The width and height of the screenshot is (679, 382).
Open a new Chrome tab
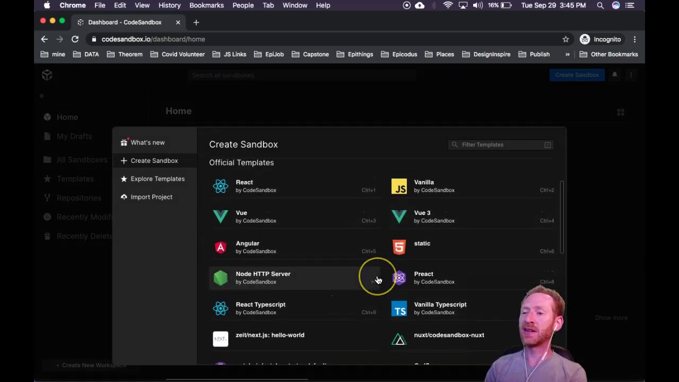pyautogui.click(x=196, y=22)
